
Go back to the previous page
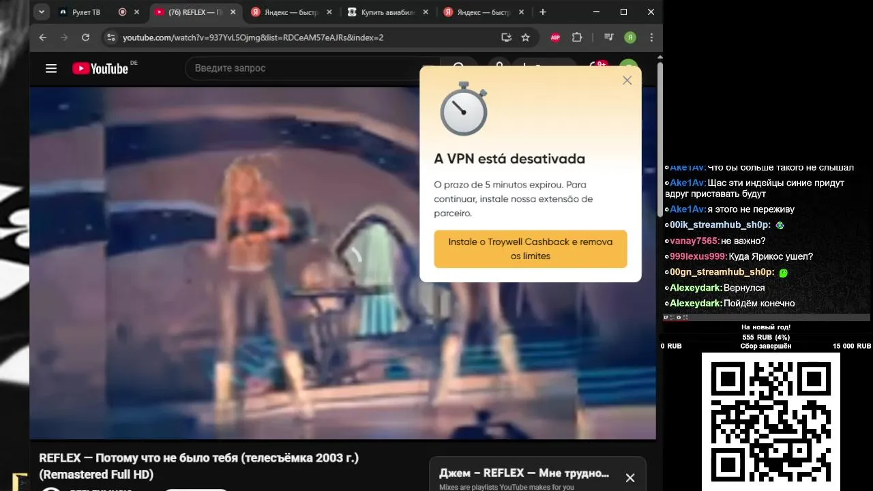(x=42, y=38)
